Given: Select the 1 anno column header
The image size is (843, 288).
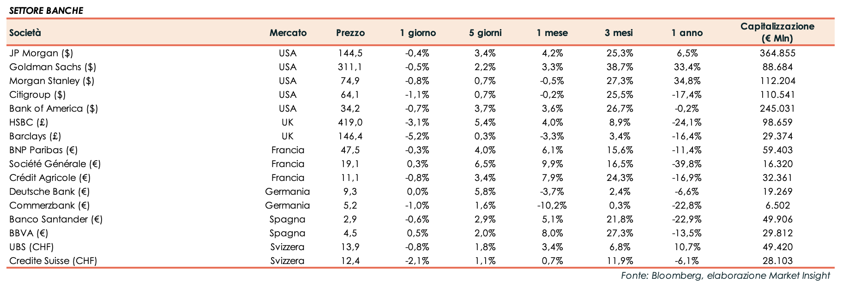Looking at the screenshot, I should click(686, 33).
